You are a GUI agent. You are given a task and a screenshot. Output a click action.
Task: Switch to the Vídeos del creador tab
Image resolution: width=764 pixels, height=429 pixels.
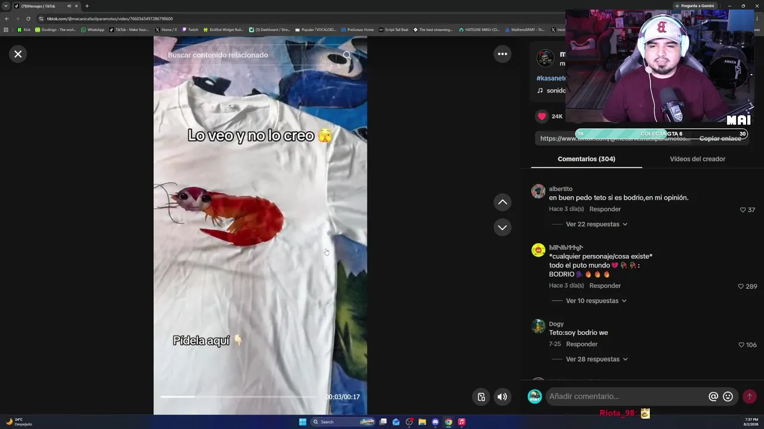[x=697, y=159]
